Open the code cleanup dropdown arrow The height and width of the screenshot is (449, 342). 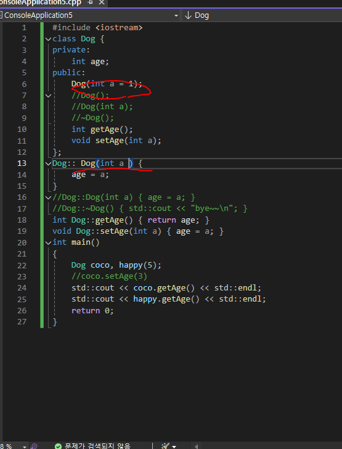click(174, 447)
